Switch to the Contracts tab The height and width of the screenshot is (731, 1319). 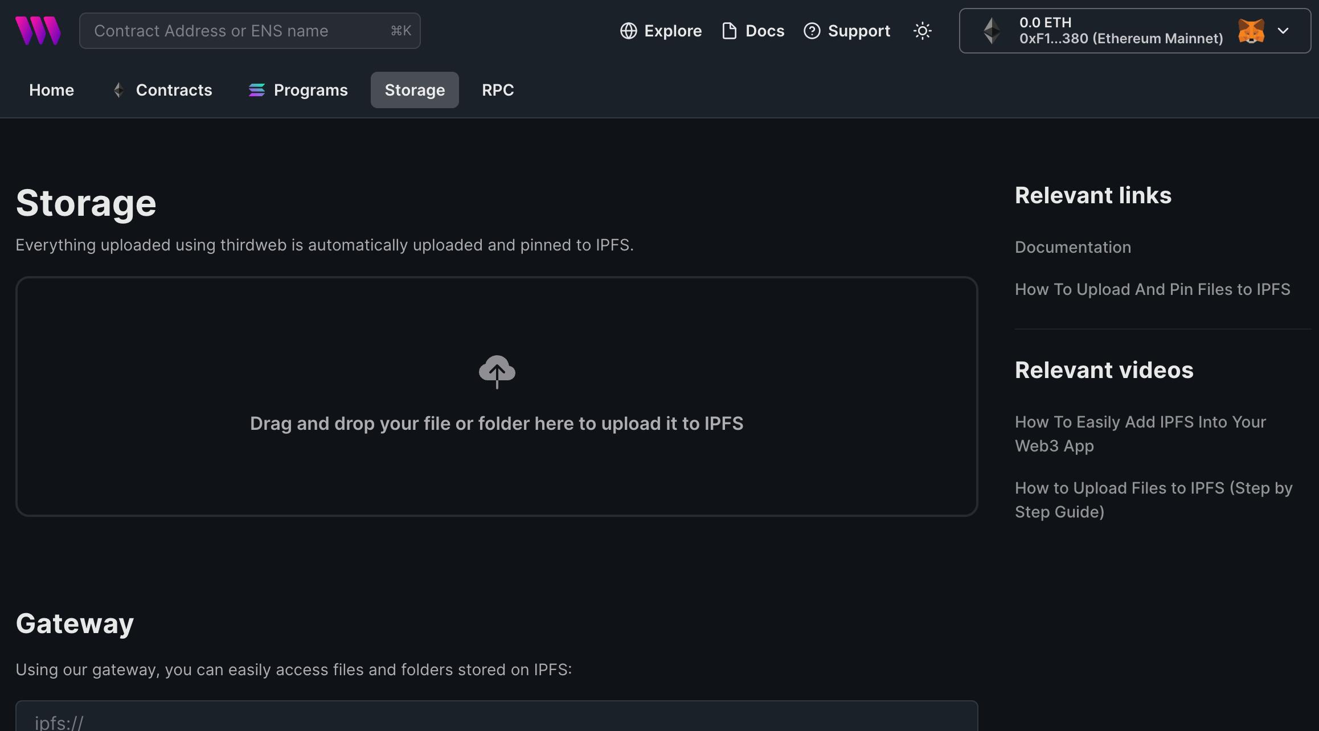coord(174,90)
